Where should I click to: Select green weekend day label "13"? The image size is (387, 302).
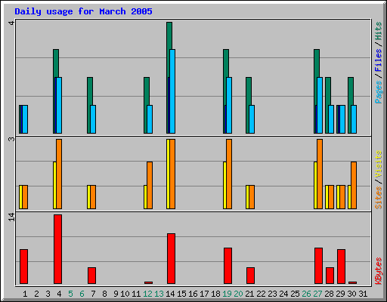[159, 294]
